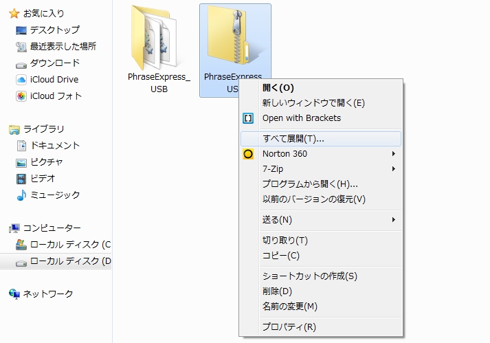
Task: Select ネットワーク in the navigation pane
Action: coord(48,294)
